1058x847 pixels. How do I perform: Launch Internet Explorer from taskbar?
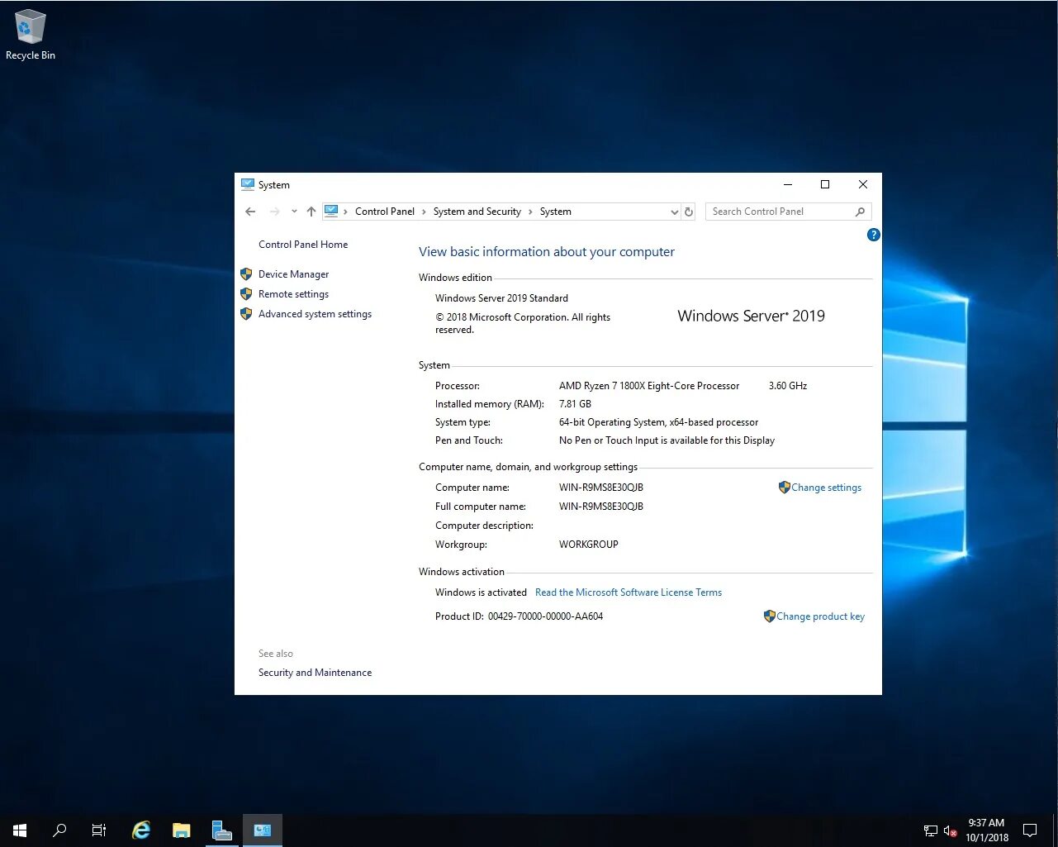click(x=141, y=830)
